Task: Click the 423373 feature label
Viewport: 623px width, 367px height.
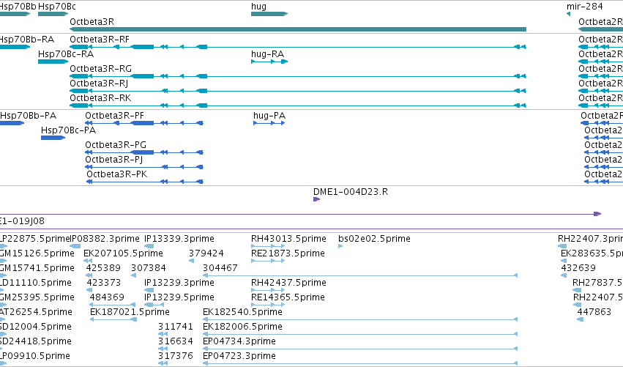Action: pos(104,283)
